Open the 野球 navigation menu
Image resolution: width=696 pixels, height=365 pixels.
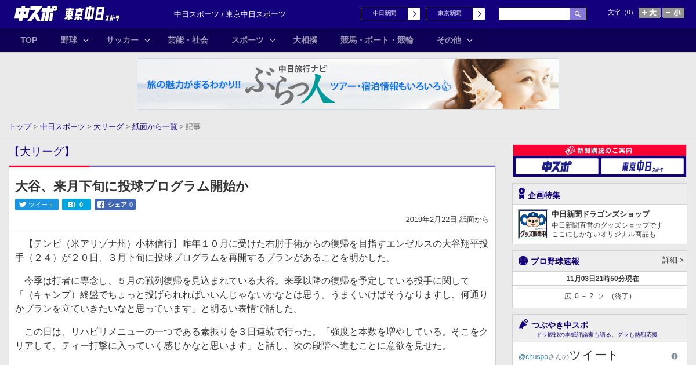coord(69,40)
